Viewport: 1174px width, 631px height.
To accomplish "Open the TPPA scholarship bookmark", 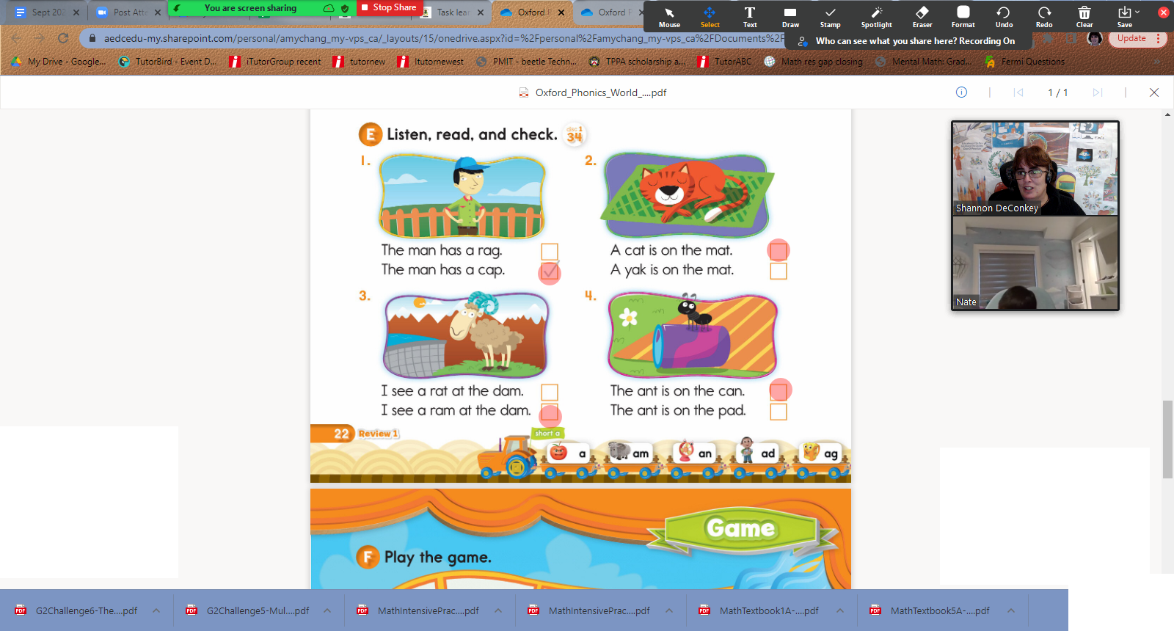I will (x=637, y=62).
